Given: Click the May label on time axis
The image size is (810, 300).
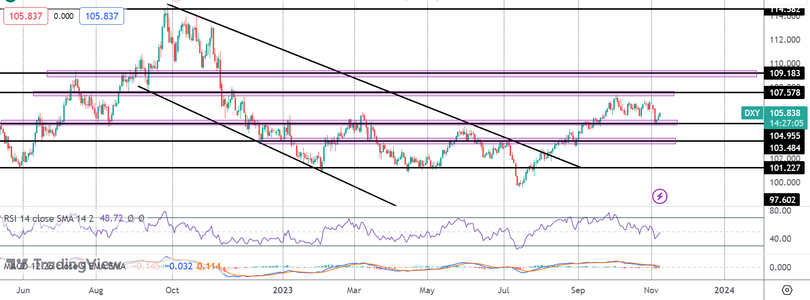Looking at the screenshot, I should (427, 290).
